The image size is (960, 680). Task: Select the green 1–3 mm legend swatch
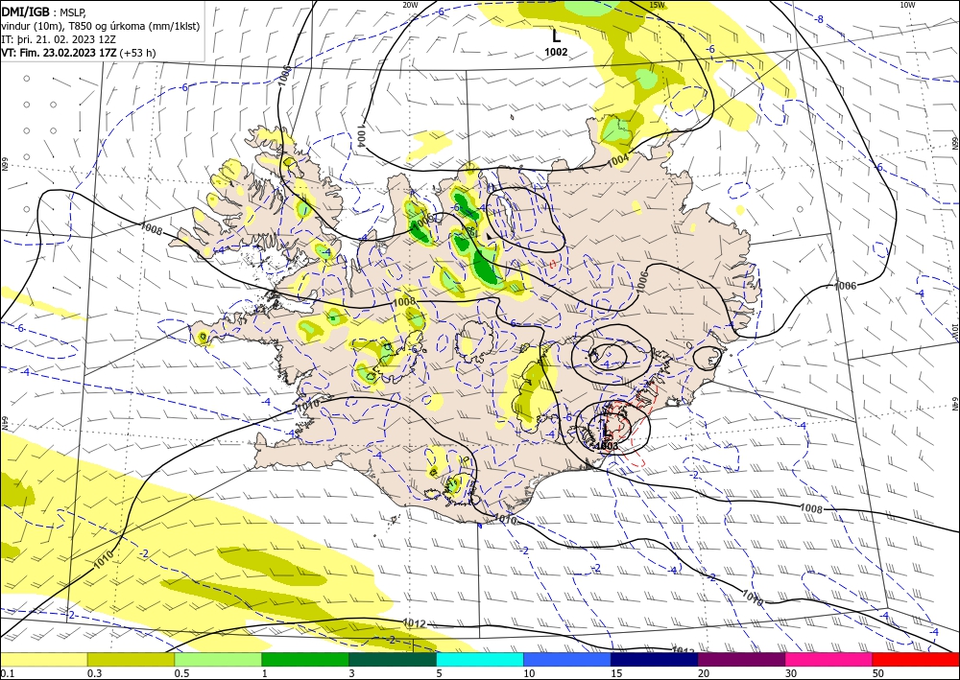tap(305, 659)
